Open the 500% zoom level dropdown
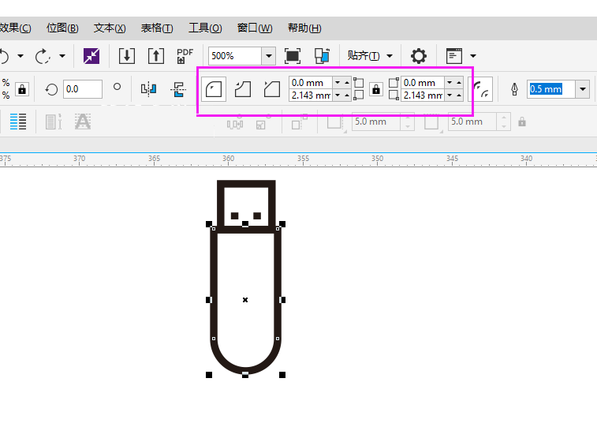 (x=268, y=56)
